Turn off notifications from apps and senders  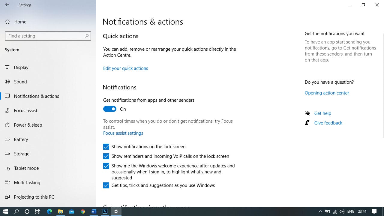110,109
